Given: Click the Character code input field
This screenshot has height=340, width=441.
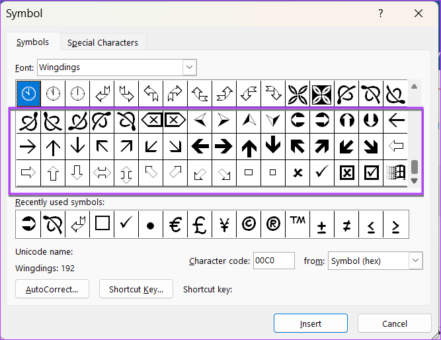Looking at the screenshot, I should 273,261.
